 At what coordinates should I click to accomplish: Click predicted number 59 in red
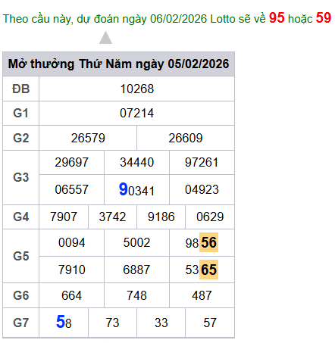tap(324, 18)
